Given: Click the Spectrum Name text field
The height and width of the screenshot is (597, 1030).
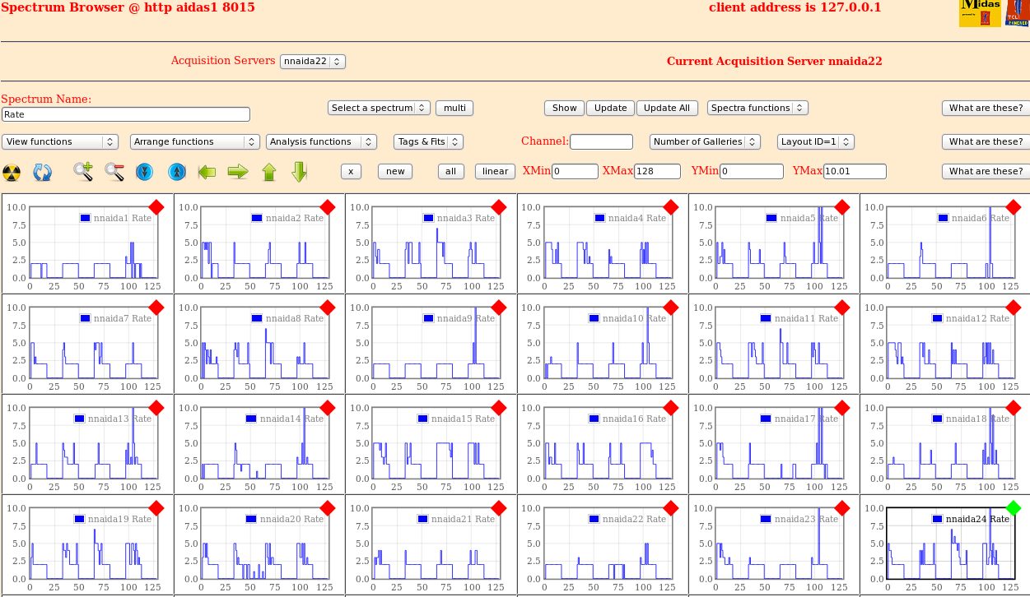Looking at the screenshot, I should coord(126,114).
